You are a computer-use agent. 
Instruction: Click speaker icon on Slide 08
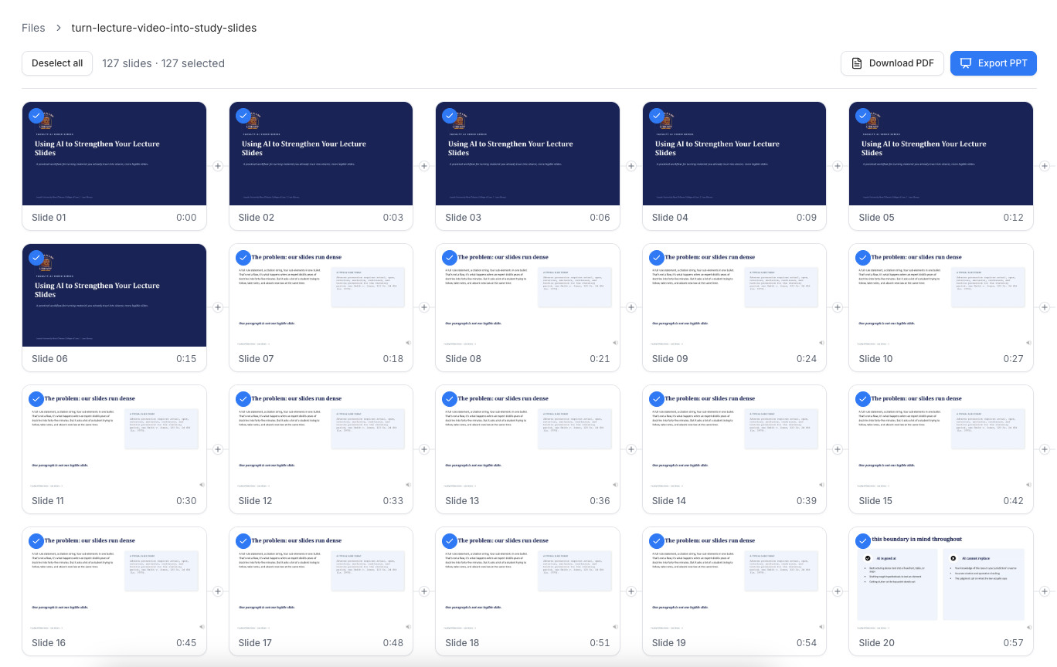pyautogui.click(x=615, y=343)
